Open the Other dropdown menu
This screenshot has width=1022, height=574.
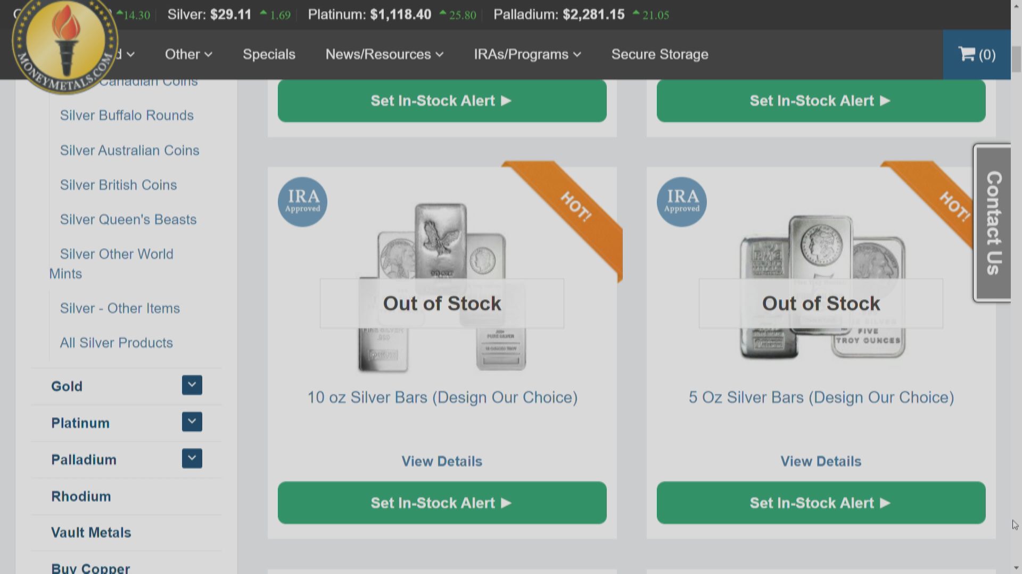coord(188,54)
